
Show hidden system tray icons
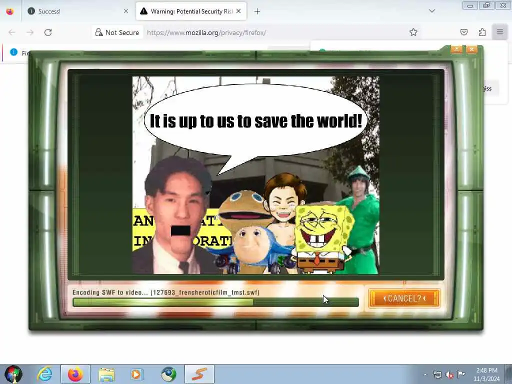click(425, 375)
